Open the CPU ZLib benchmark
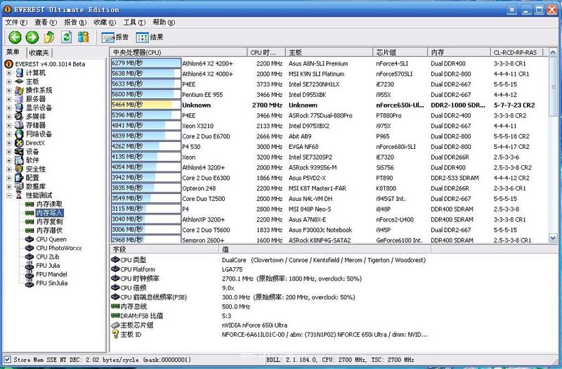Viewport: 562px width, 369px height. [48, 257]
